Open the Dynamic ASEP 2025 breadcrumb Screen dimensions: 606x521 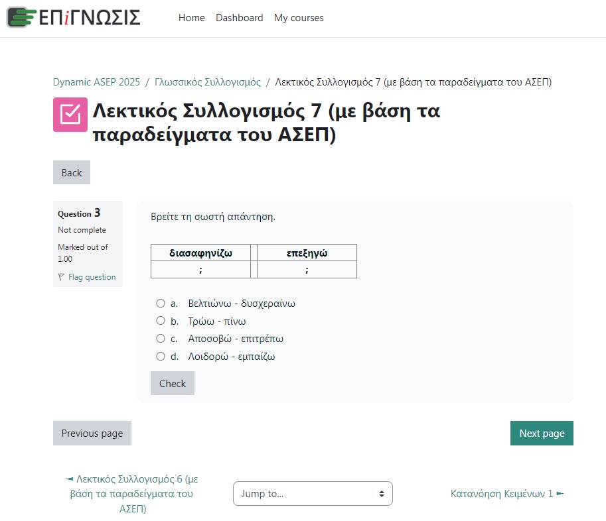point(96,82)
